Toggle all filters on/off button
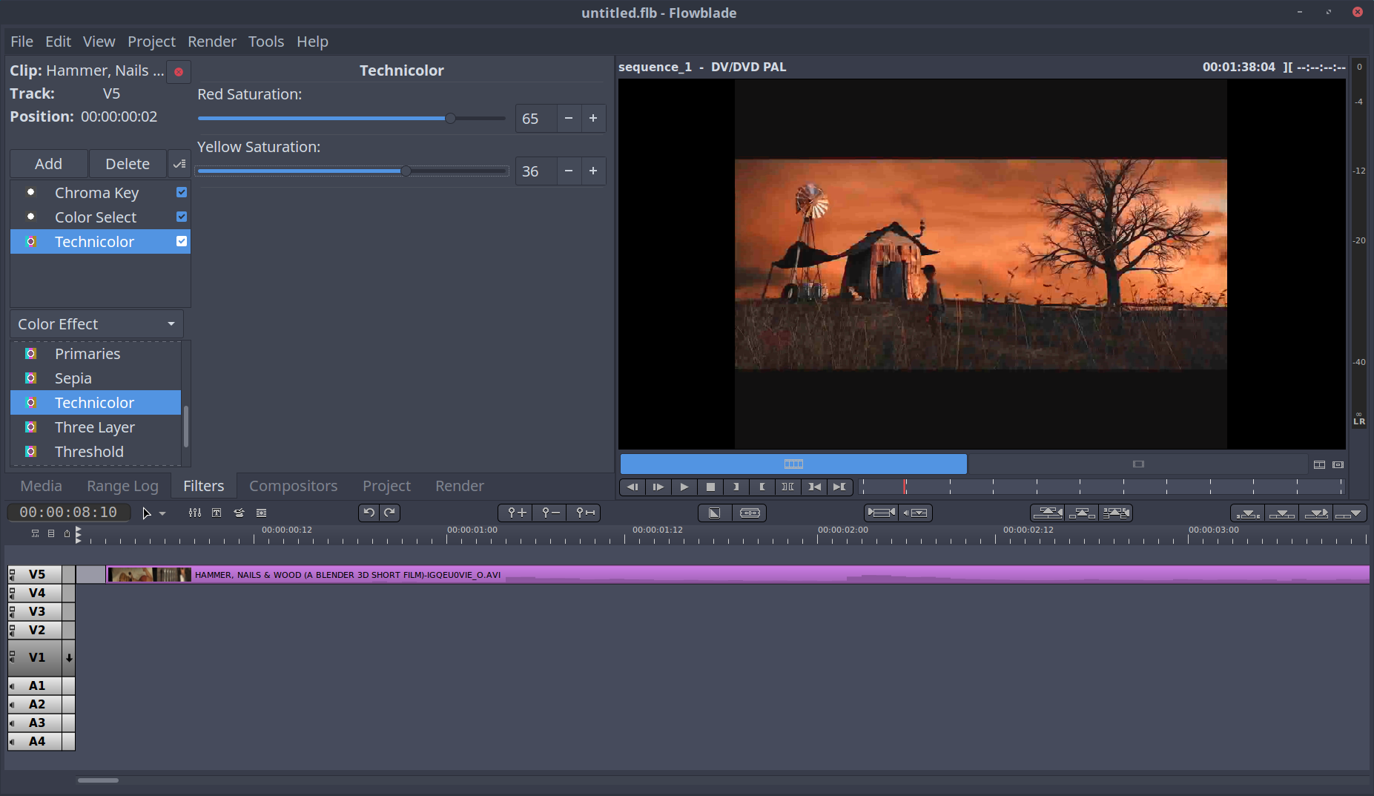1374x796 pixels. click(179, 164)
